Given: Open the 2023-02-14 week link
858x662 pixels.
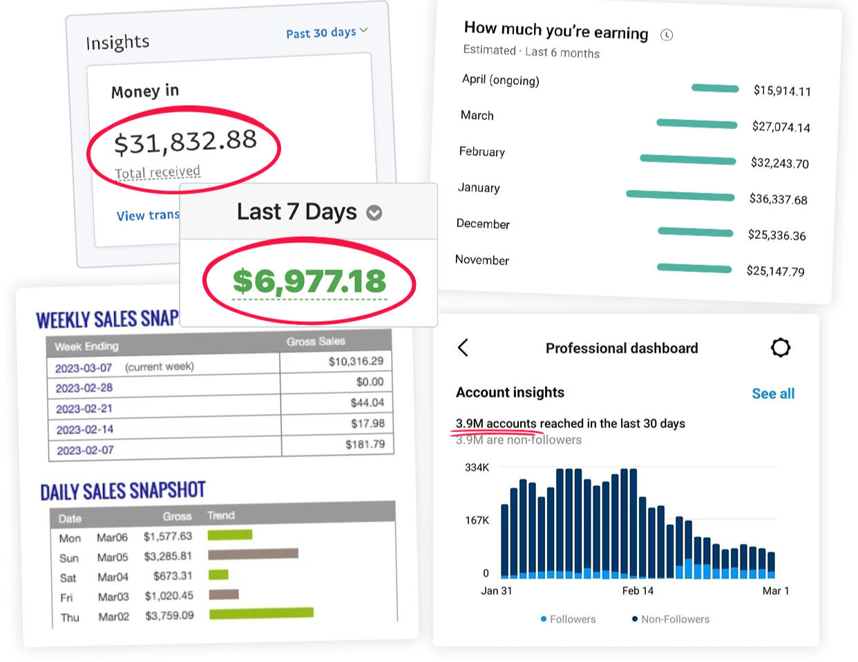Looking at the screenshot, I should pos(85,429).
